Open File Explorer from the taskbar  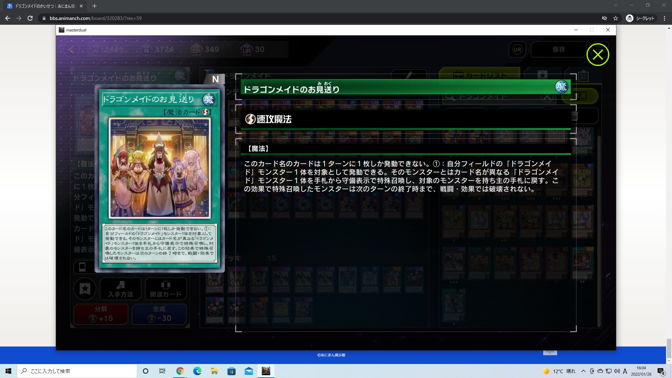(x=214, y=371)
